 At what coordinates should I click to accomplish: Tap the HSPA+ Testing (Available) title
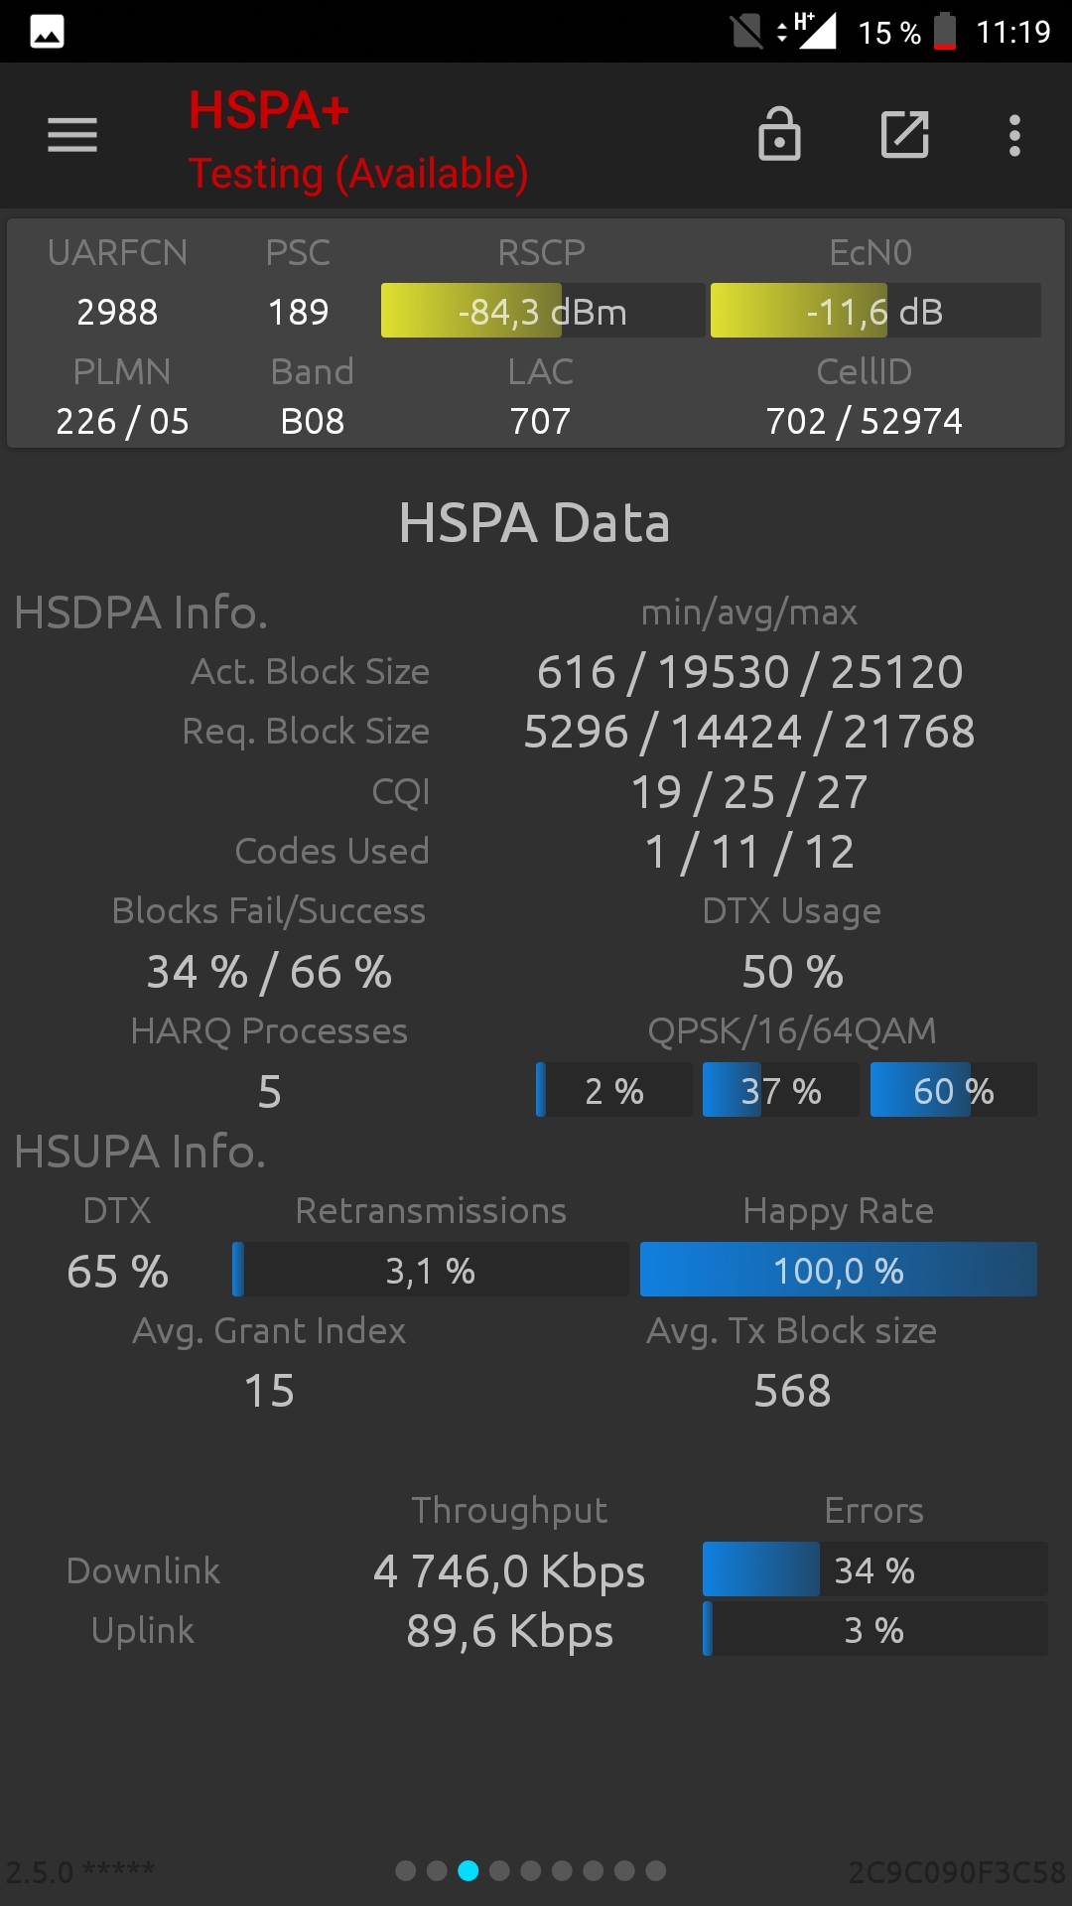pos(358,141)
